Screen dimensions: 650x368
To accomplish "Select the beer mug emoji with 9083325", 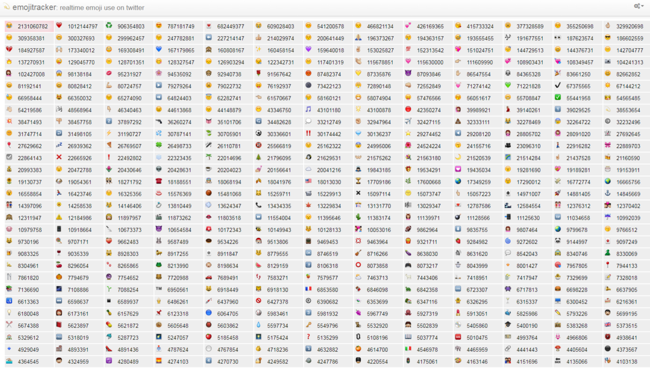I will click(x=9, y=253).
